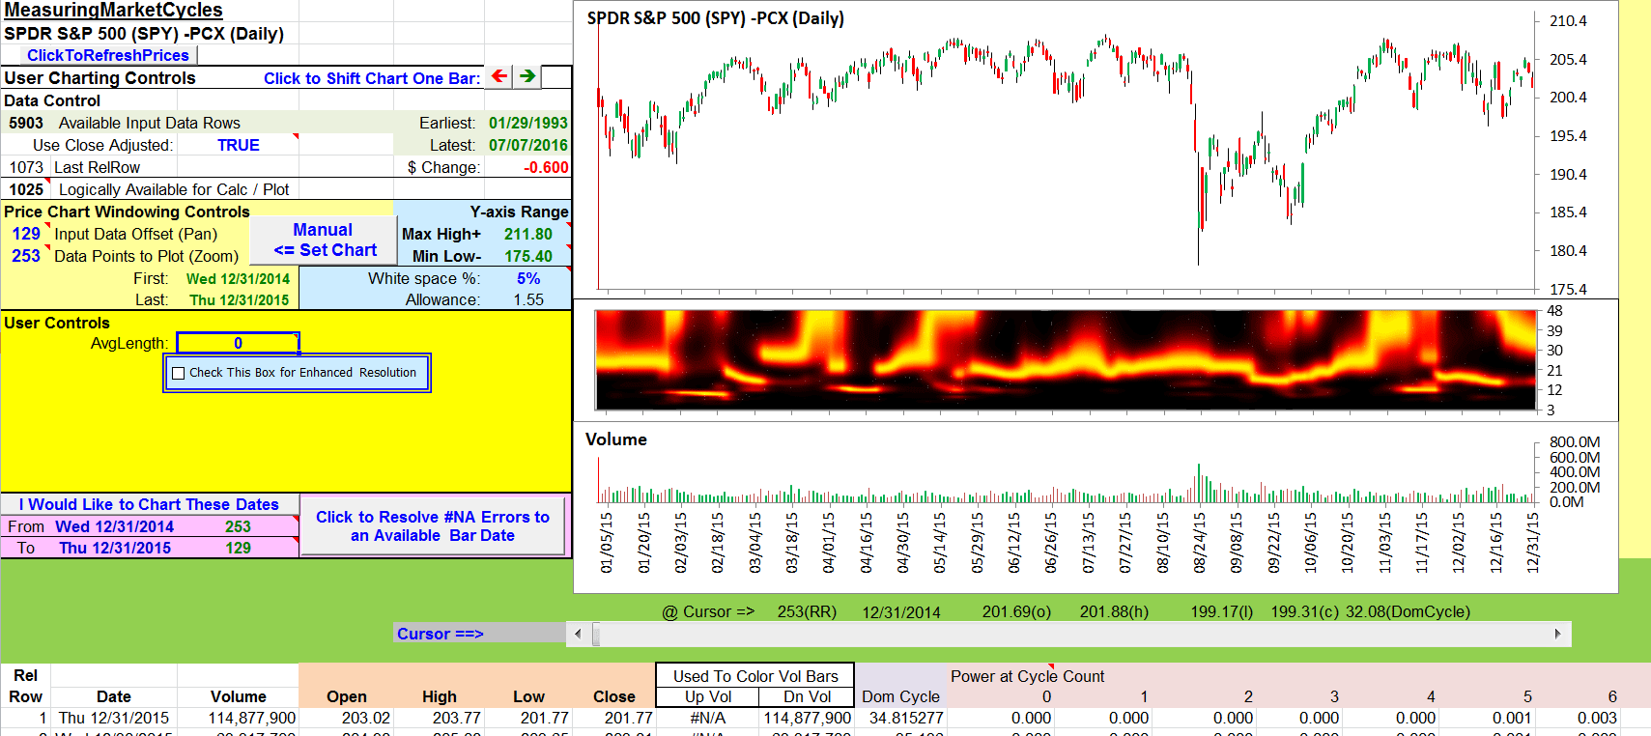Click the Volume column header
The width and height of the screenshot is (1651, 736).
(x=238, y=696)
